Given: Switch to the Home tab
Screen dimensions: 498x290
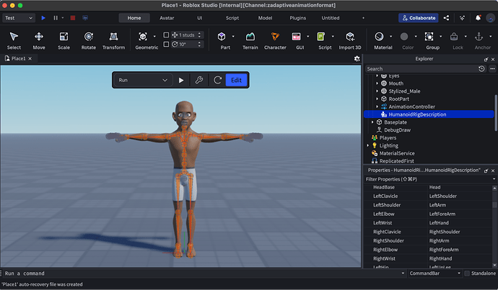Looking at the screenshot, I should point(134,18).
